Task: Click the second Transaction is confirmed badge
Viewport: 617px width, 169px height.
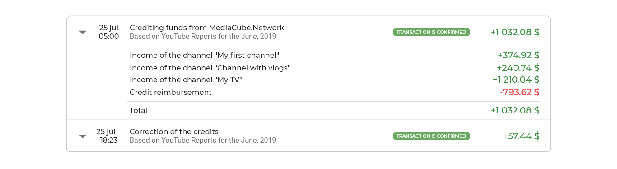Action: [431, 136]
